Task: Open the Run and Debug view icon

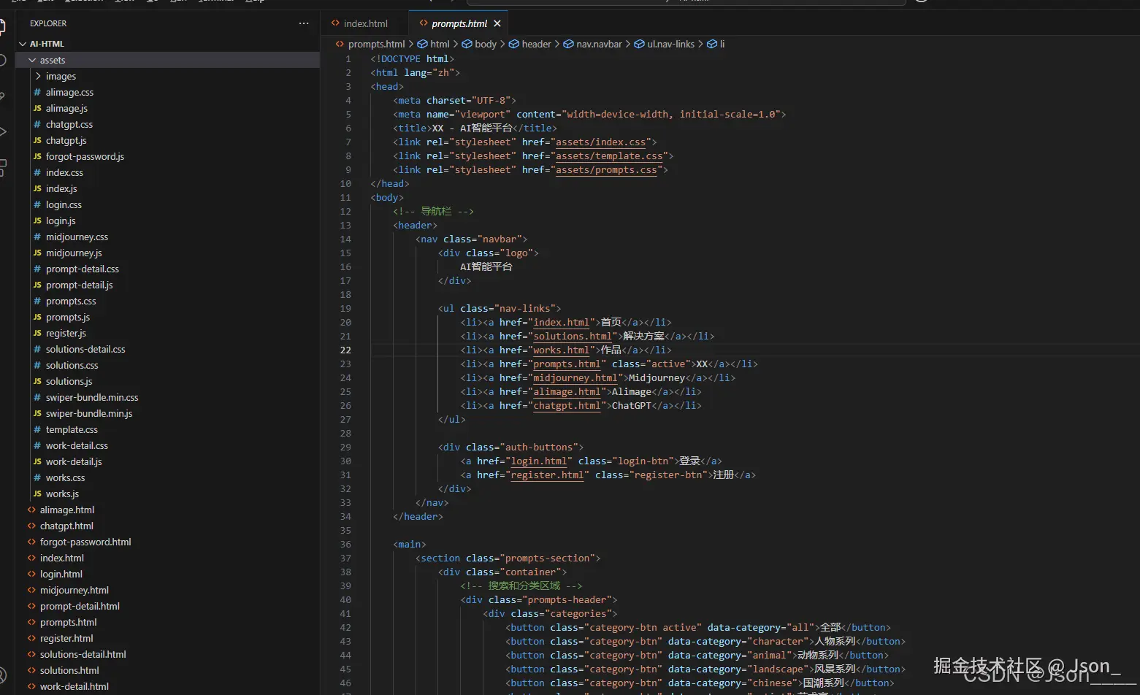Action: pyautogui.click(x=2, y=131)
